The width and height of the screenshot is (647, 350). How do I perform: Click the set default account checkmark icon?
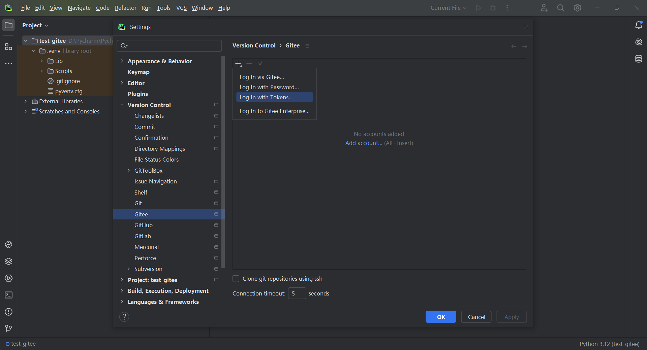(260, 64)
